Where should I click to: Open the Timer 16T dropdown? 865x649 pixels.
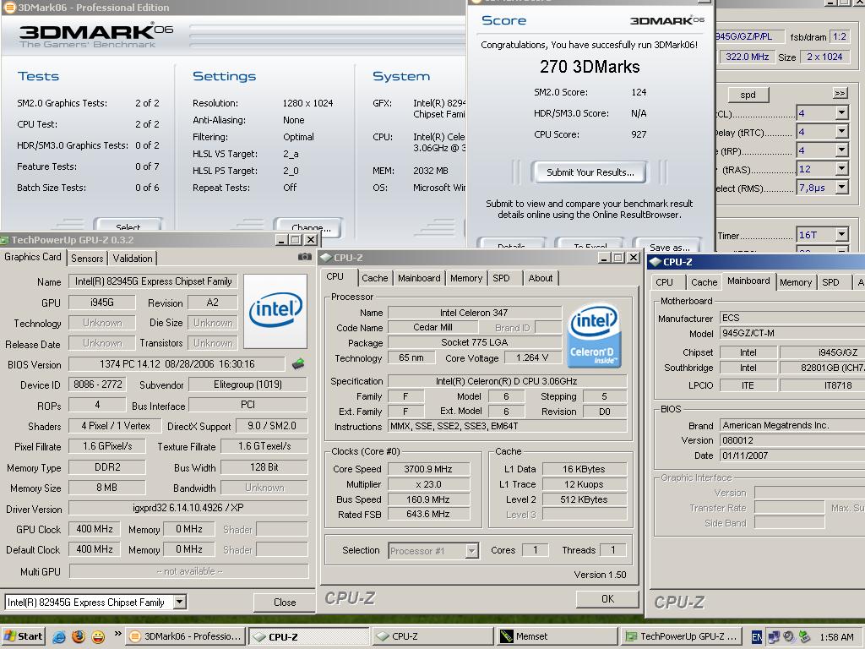click(x=841, y=235)
